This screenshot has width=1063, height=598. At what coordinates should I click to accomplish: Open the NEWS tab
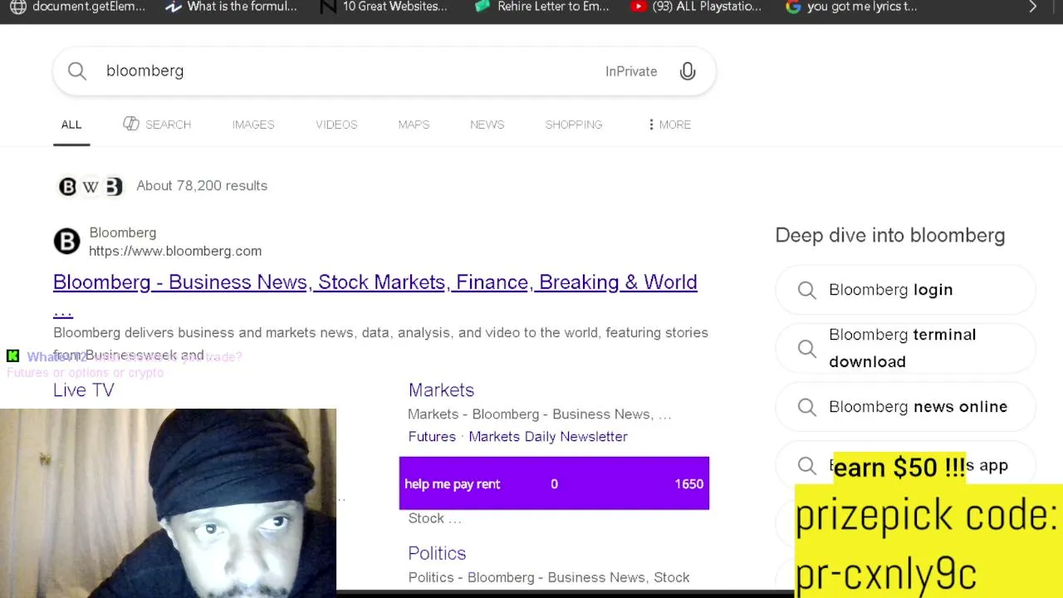487,125
